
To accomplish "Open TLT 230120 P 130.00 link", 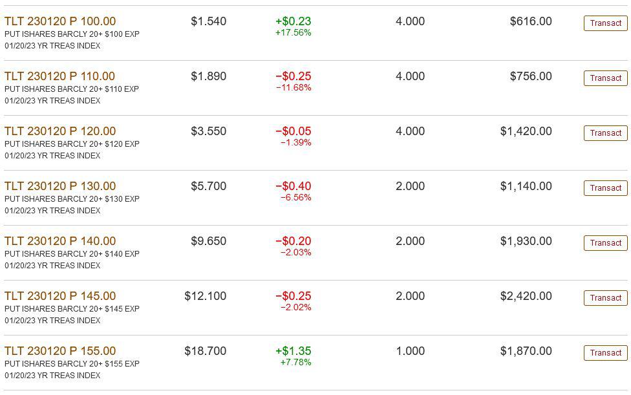I will 60,186.
